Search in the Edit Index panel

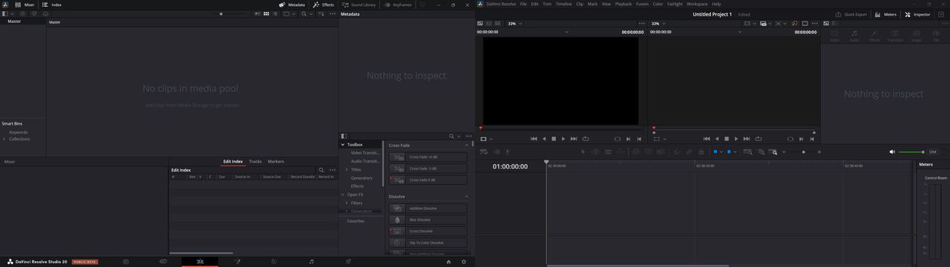tap(321, 170)
